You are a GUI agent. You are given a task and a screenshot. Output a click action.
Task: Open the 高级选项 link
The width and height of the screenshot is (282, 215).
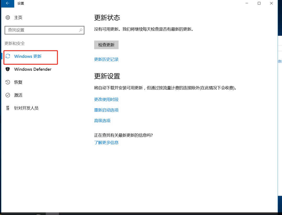coord(102,121)
